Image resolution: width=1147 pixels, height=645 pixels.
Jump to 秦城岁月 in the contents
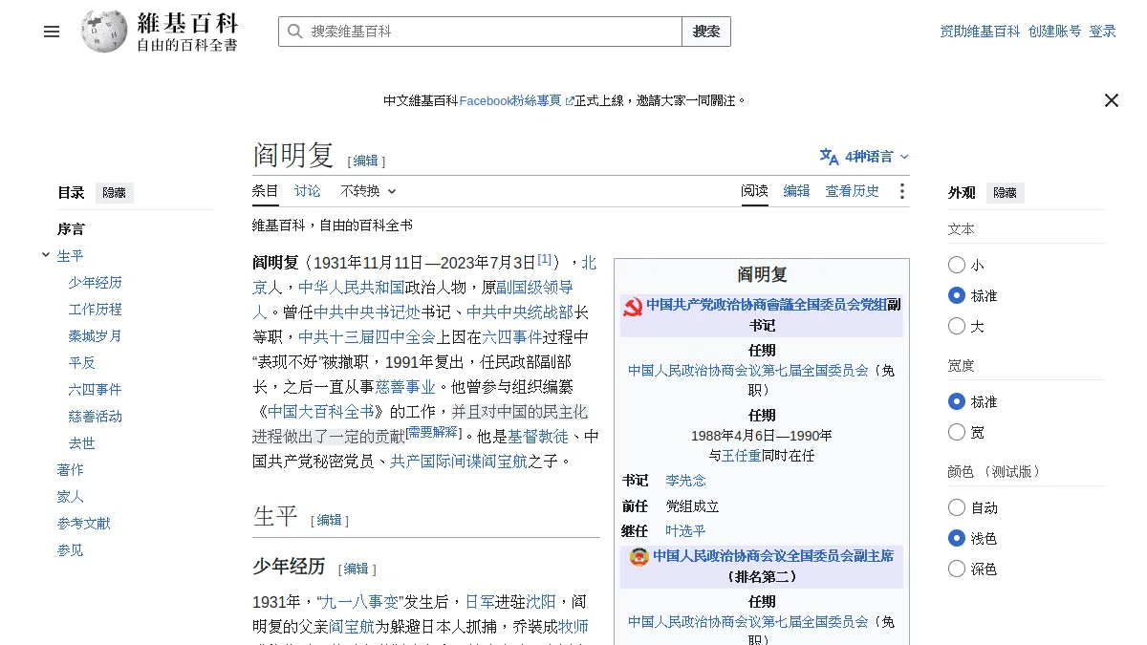click(96, 336)
